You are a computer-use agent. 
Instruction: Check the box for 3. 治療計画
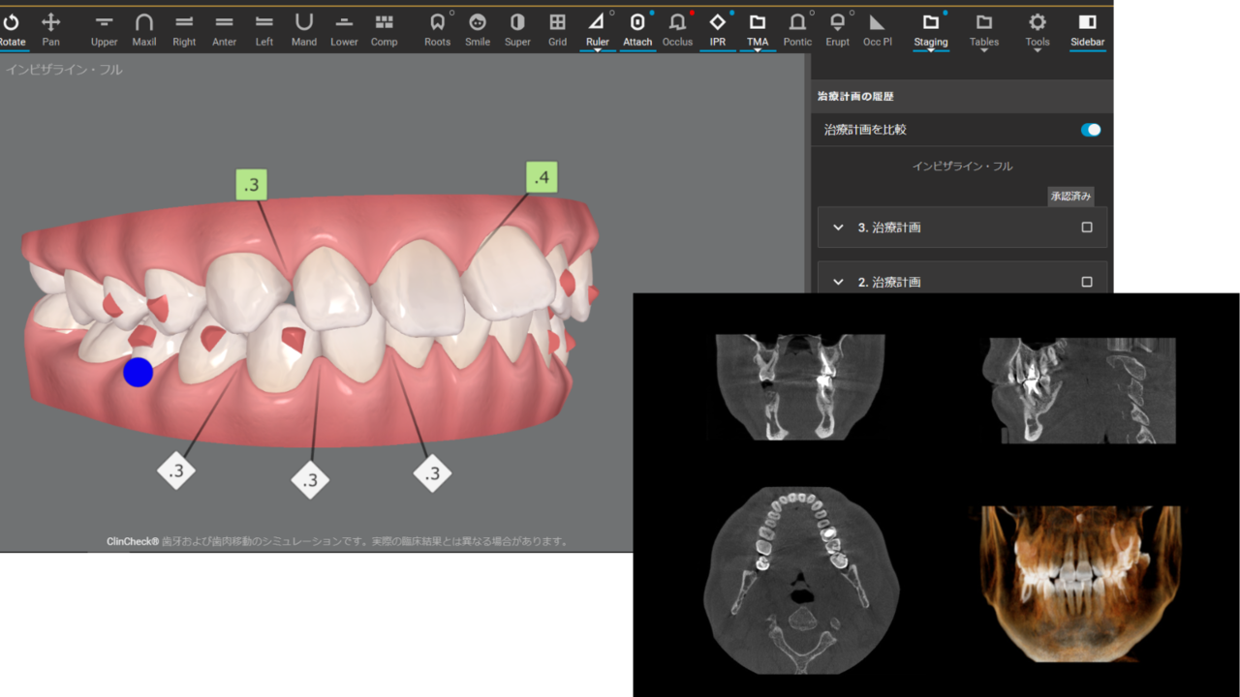1086,227
